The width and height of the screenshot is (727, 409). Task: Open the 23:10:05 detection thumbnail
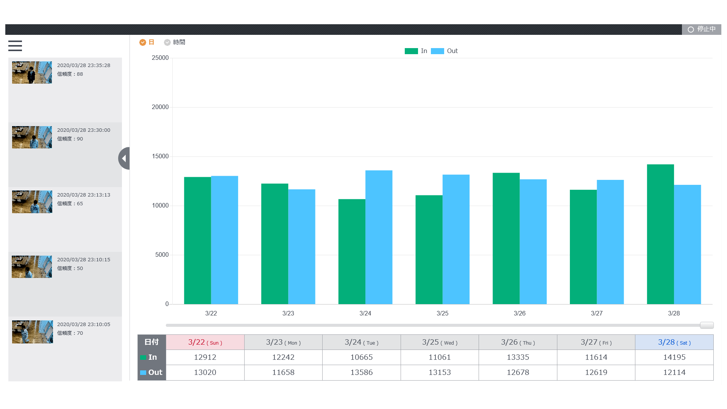pyautogui.click(x=32, y=332)
